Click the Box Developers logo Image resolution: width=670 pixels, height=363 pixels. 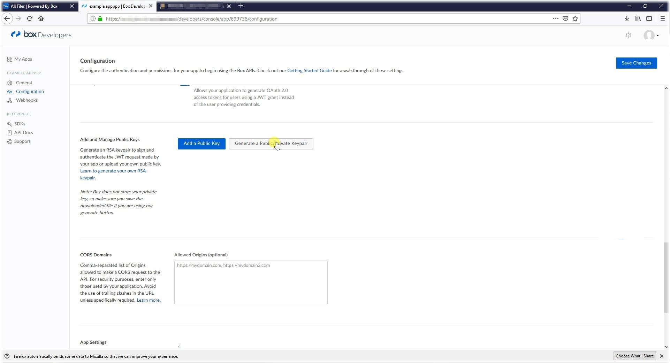click(41, 34)
